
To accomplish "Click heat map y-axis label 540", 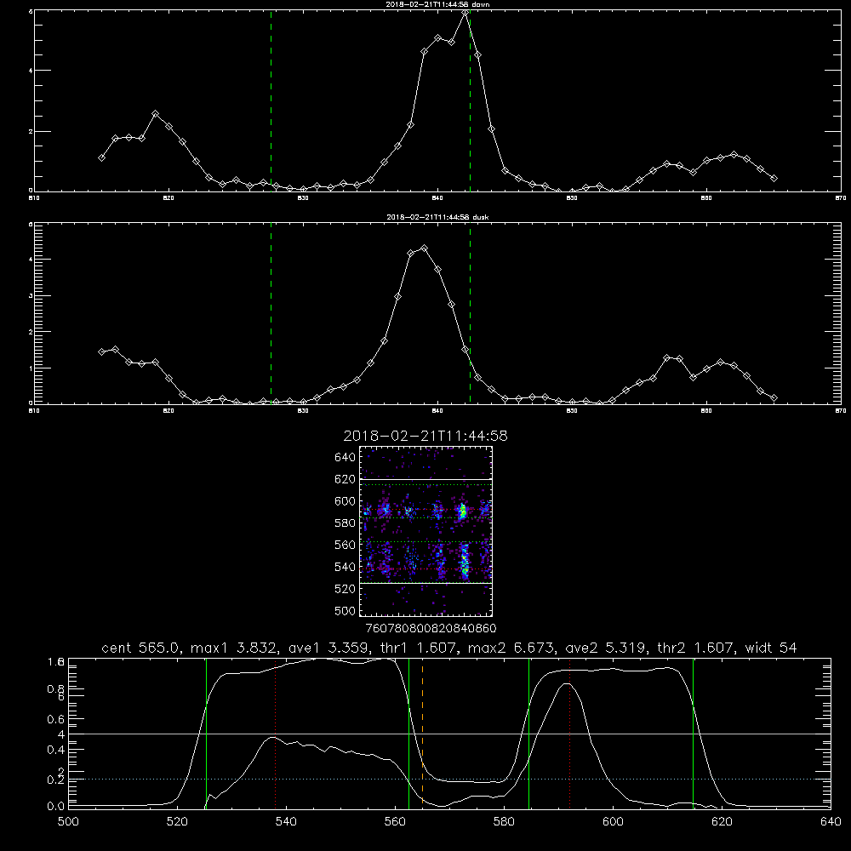I will click(x=345, y=567).
